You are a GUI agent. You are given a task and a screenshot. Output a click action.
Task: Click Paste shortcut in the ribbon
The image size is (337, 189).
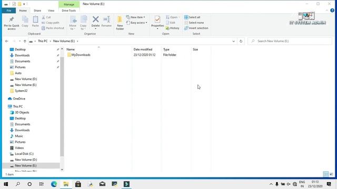(53, 28)
